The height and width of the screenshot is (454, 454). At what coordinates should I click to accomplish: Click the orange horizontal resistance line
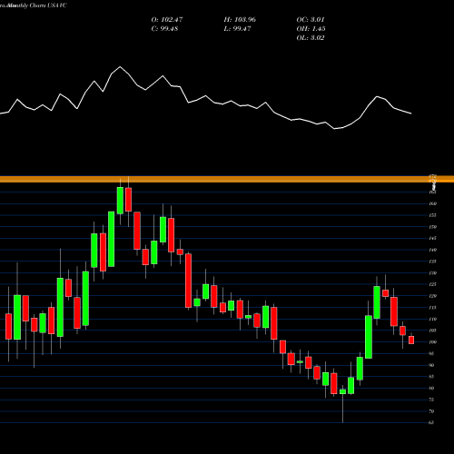(x=227, y=179)
